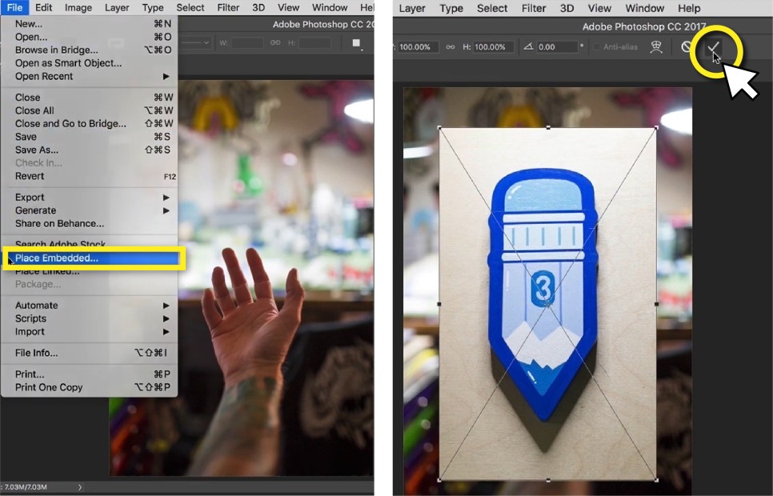
Task: Commit the transform with the checkmark icon
Action: point(714,47)
